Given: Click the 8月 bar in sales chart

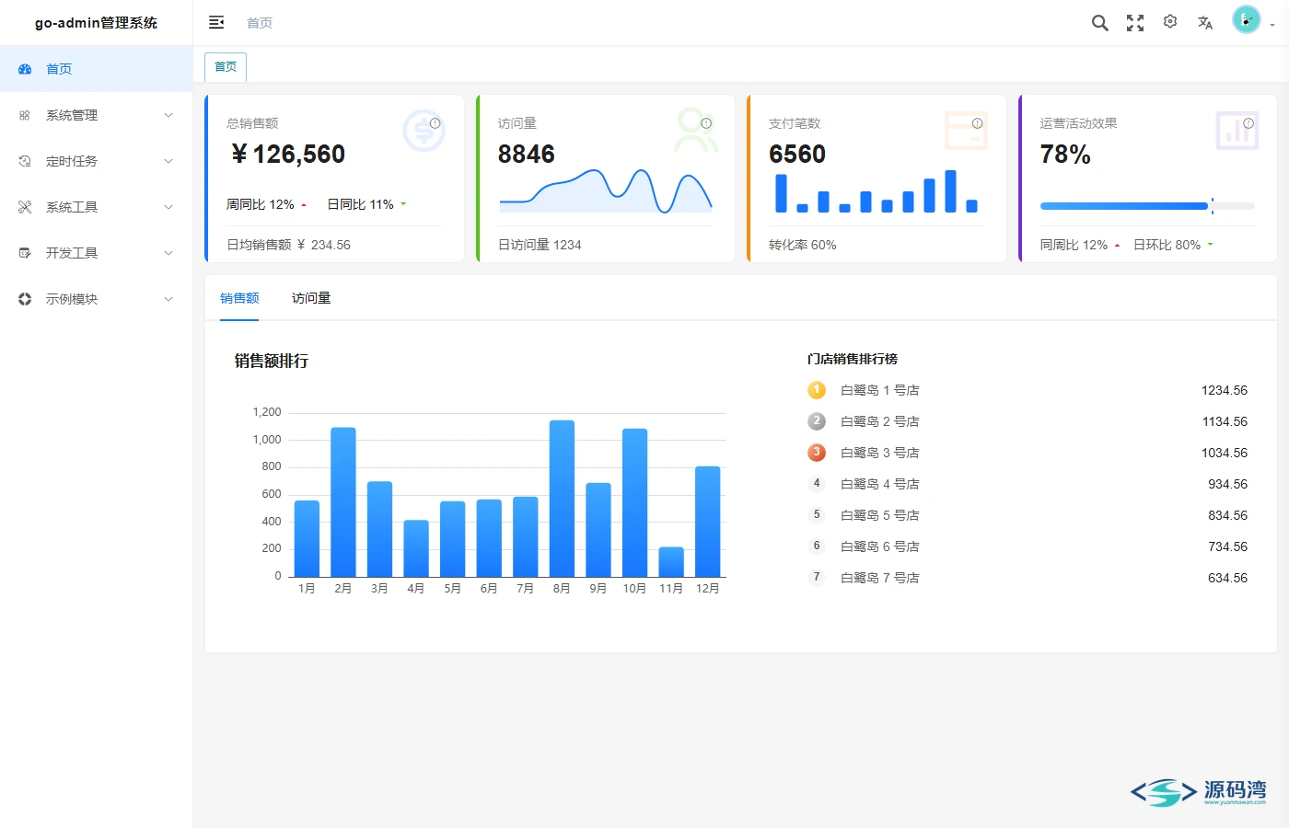Looking at the screenshot, I should [x=562, y=499].
